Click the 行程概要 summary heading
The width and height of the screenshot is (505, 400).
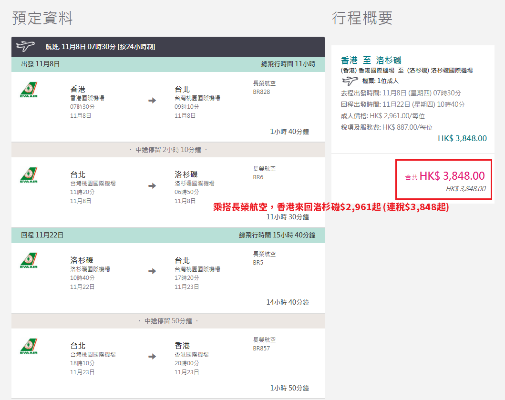(362, 18)
